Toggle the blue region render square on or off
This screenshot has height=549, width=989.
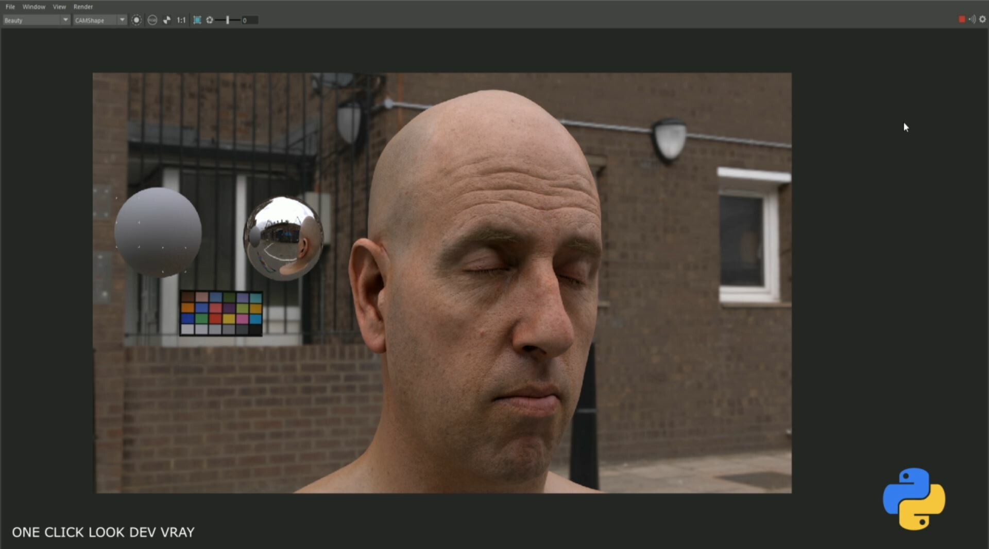197,20
